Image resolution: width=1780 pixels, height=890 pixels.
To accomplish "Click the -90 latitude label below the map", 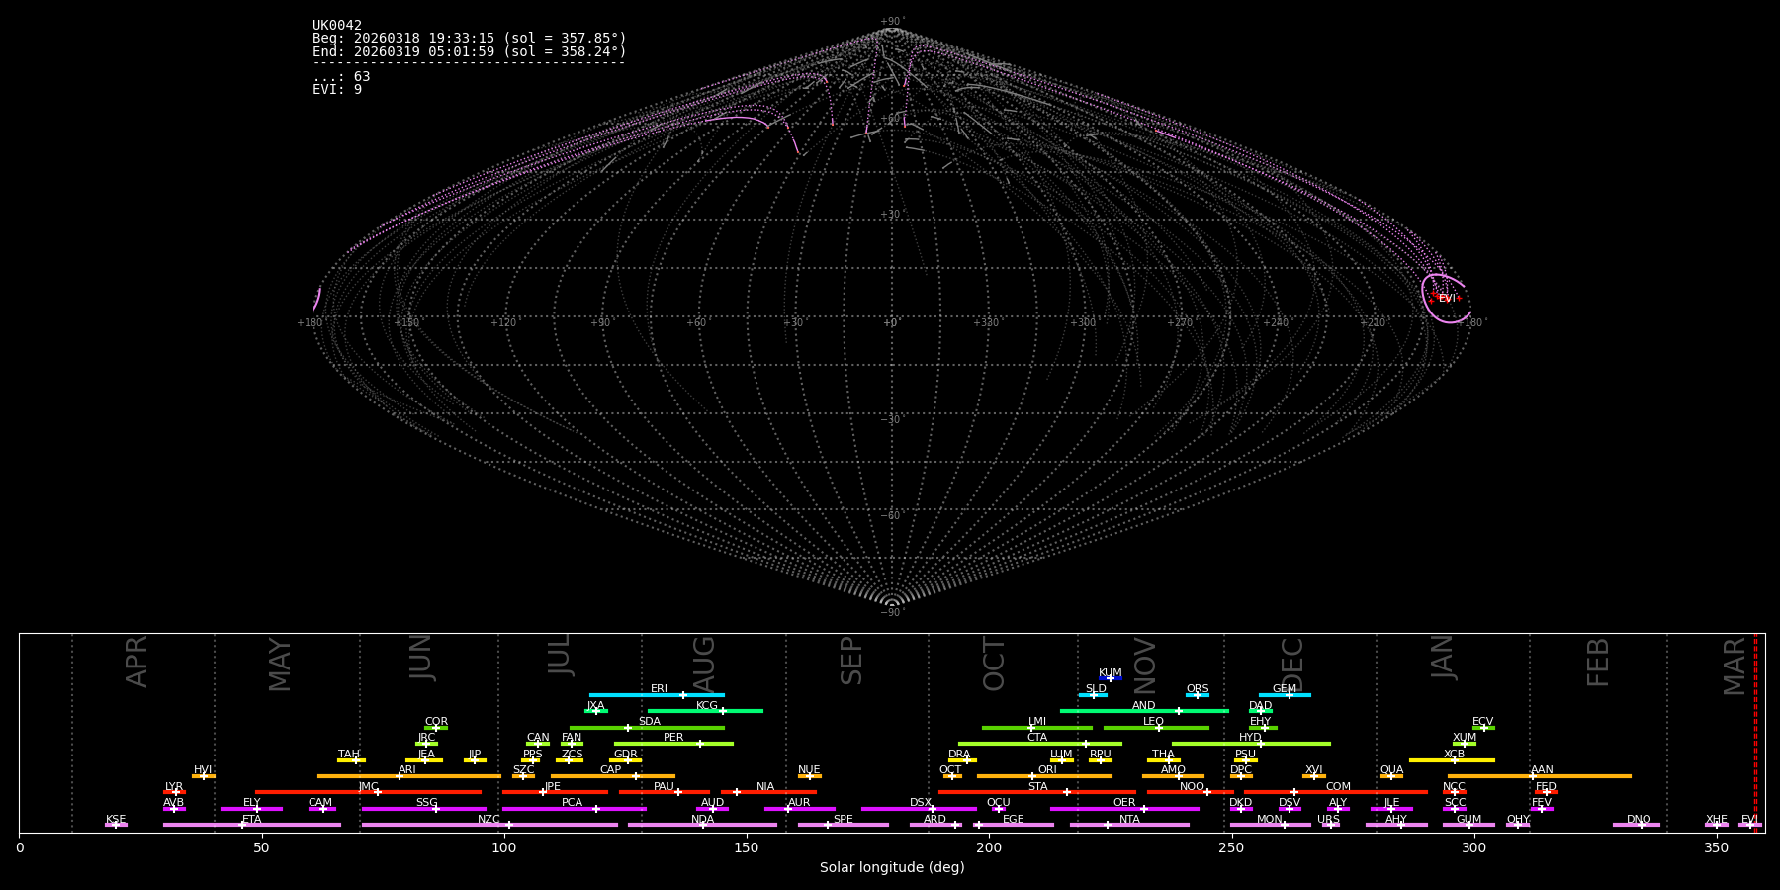I will click(892, 613).
